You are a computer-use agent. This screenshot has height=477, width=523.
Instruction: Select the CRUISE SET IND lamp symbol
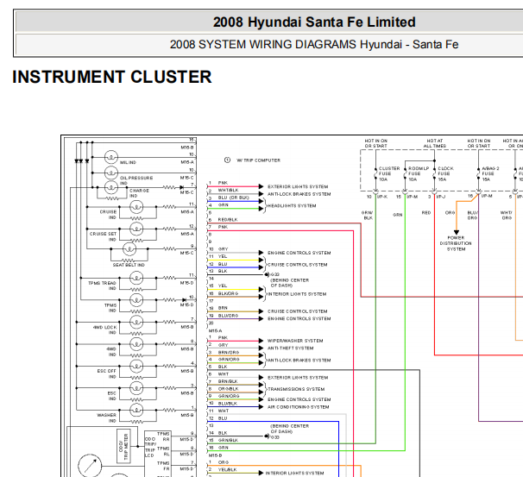click(136, 229)
